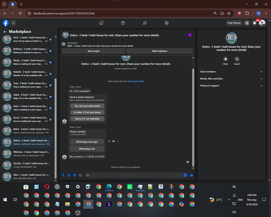
Task: Select the Brittney conversation
Action: pyautogui.click(x=27, y=50)
